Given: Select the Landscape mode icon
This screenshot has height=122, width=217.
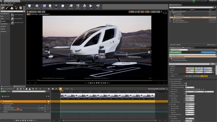Looking at the screenshot, I should tap(12, 8).
